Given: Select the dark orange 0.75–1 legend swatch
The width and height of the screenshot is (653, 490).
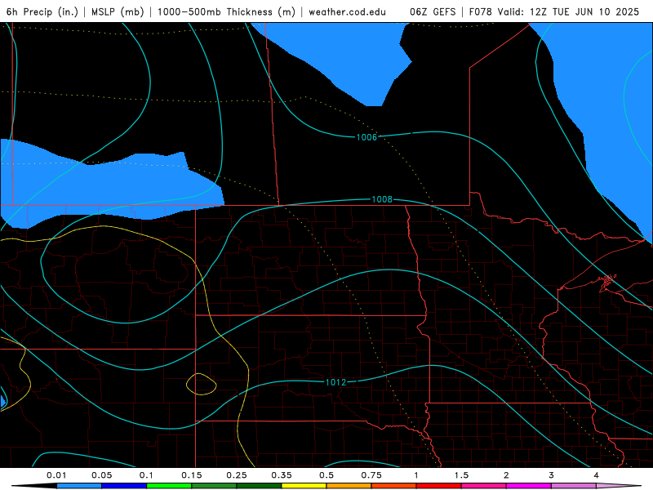Looking at the screenshot, I should pos(394,486).
